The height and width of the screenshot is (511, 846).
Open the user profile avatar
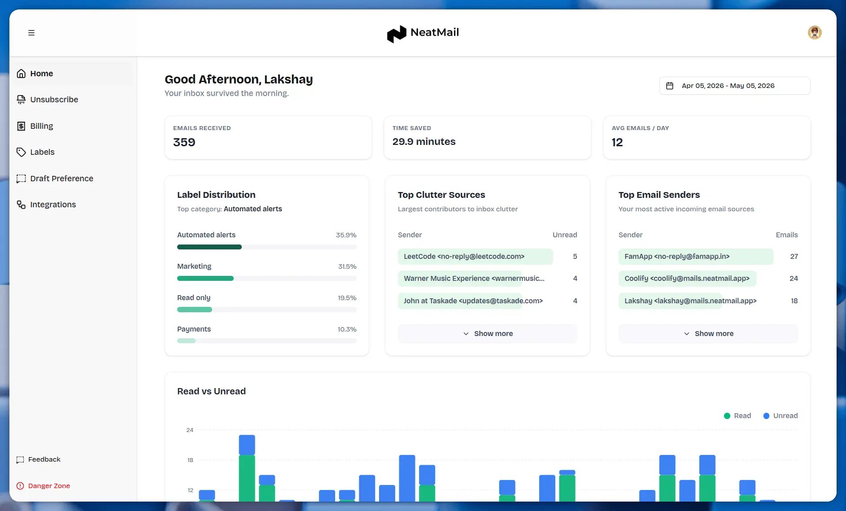[x=815, y=33]
